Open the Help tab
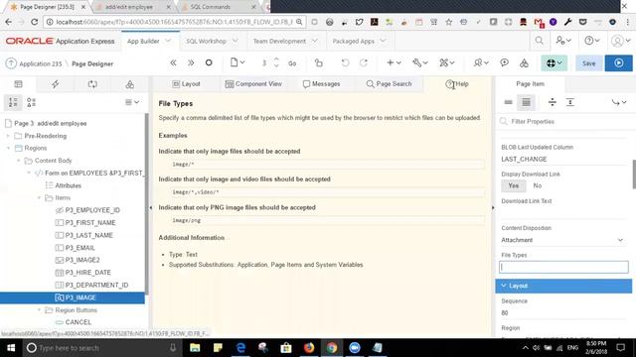 pos(457,84)
